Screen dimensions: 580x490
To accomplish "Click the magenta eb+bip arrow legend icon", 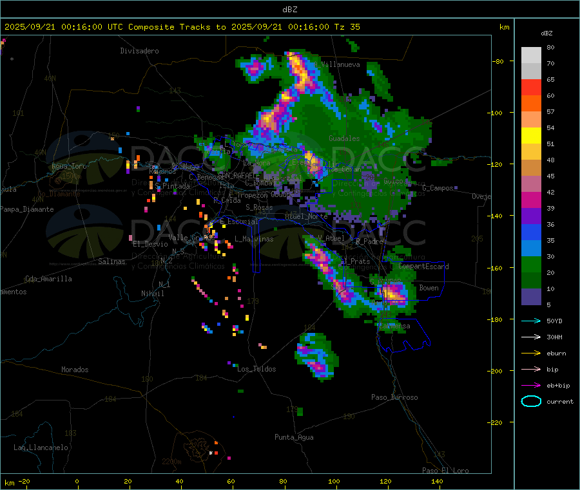I will pyautogui.click(x=531, y=386).
